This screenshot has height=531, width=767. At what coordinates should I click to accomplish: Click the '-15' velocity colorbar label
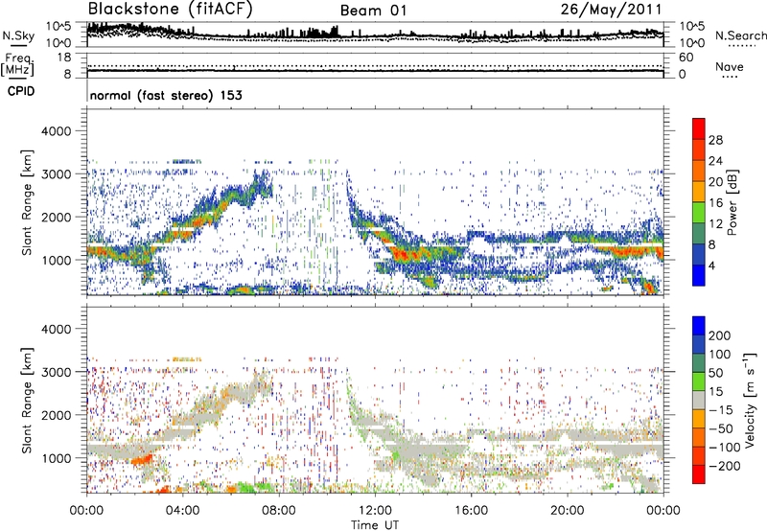(x=721, y=410)
